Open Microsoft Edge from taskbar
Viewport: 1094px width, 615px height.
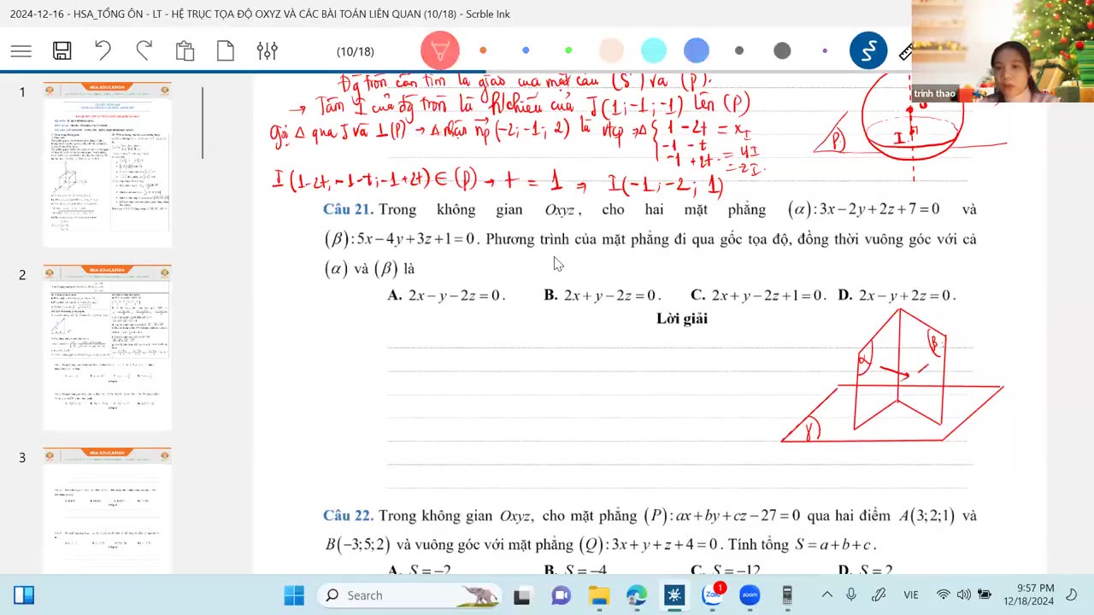click(x=637, y=595)
